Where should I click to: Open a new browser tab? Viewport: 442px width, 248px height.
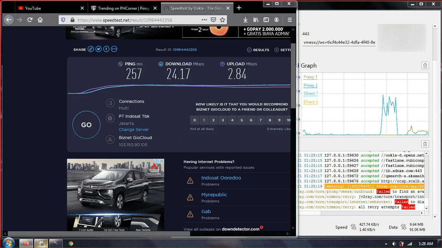pyautogui.click(x=239, y=8)
